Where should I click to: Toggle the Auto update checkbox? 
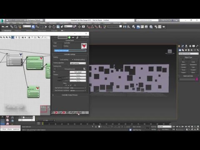pyautogui.click(x=80, y=37)
